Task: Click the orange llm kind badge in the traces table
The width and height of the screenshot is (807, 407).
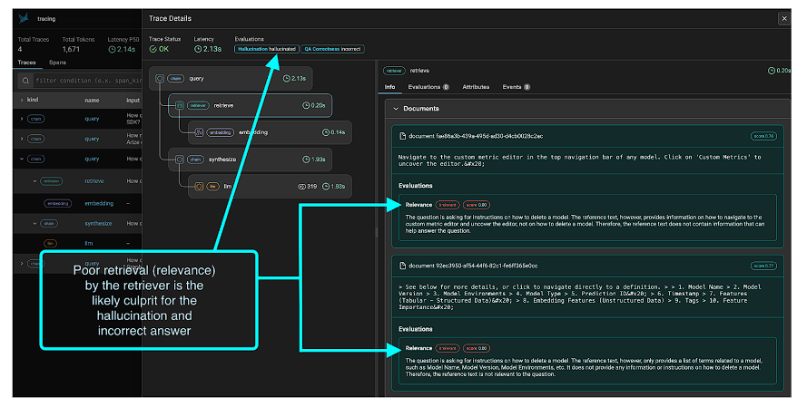Action: (x=51, y=244)
